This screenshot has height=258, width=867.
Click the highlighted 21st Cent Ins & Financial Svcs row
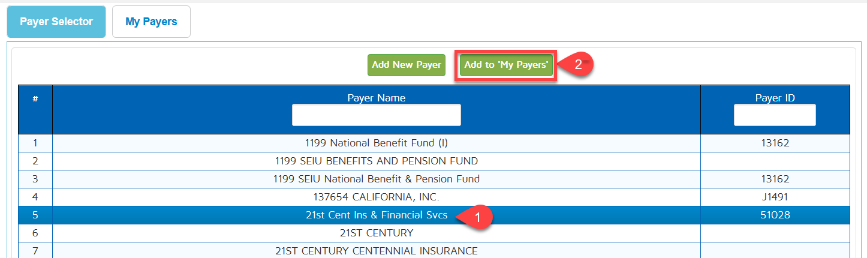(376, 215)
